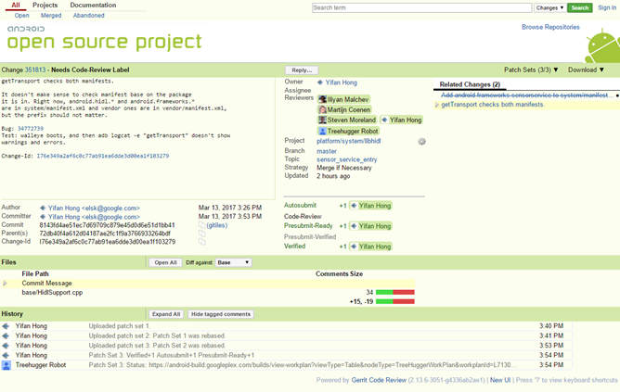Open the base/HidlSupport.cpp file link
The height and width of the screenshot is (392, 620).
point(53,292)
